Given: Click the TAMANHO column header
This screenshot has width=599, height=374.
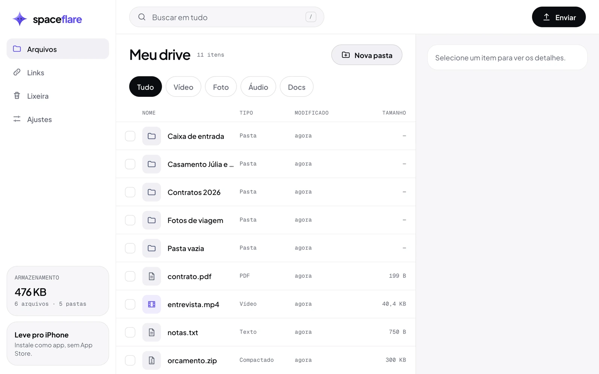Looking at the screenshot, I should pyautogui.click(x=394, y=113).
